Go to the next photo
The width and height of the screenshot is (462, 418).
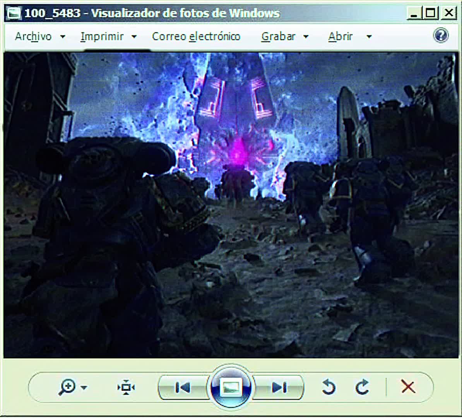(279, 387)
